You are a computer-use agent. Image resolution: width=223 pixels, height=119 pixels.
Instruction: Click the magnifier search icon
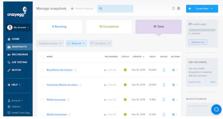pos(101,9)
